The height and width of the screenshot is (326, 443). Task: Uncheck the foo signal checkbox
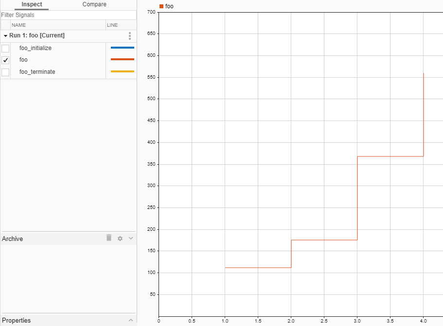pos(5,60)
